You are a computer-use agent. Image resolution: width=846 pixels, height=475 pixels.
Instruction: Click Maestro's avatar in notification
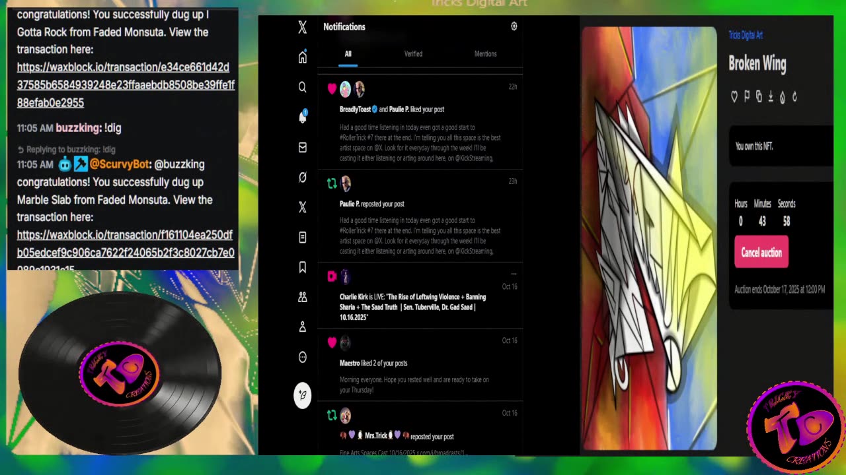pos(345,342)
